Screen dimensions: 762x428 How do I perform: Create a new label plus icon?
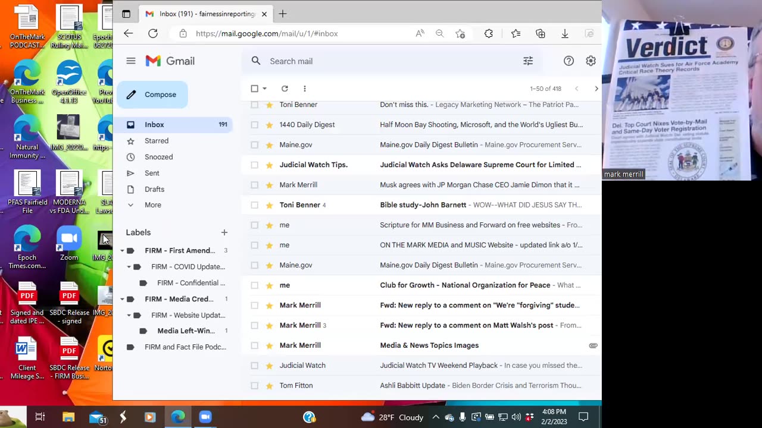pos(224,232)
